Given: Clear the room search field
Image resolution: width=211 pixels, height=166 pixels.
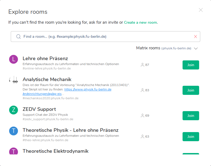Looking at the screenshot, I should [x=196, y=36].
